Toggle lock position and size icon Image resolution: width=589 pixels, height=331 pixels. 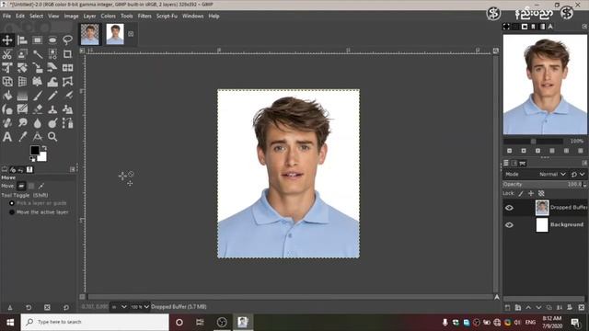[x=531, y=193]
